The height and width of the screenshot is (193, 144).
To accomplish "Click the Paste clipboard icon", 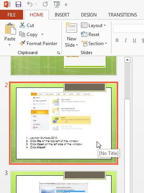I will tap(10, 29).
